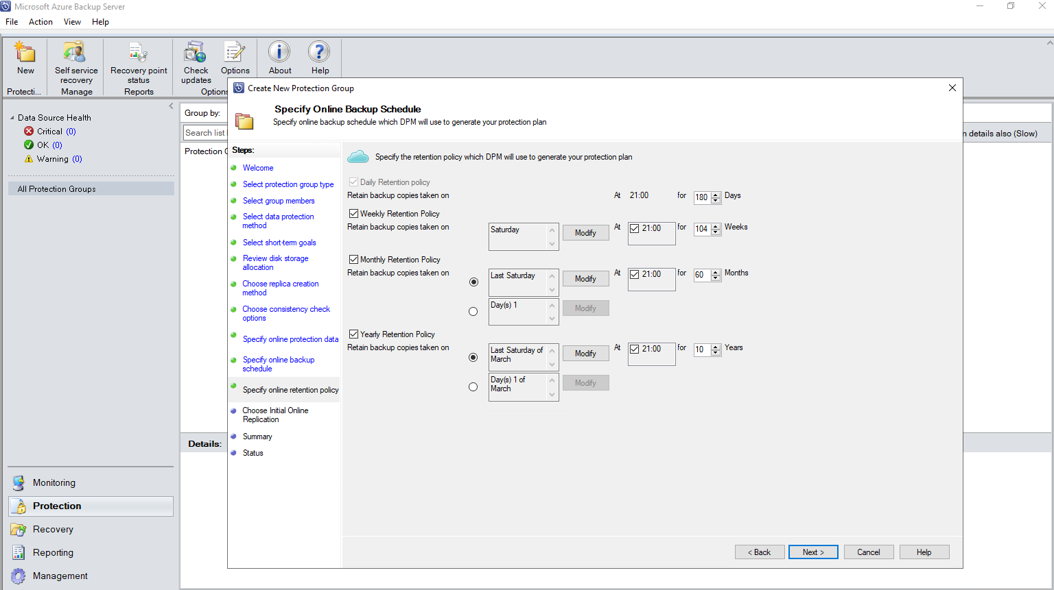Image resolution: width=1054 pixels, height=590 pixels.
Task: Open Management workspace icon
Action: (19, 576)
